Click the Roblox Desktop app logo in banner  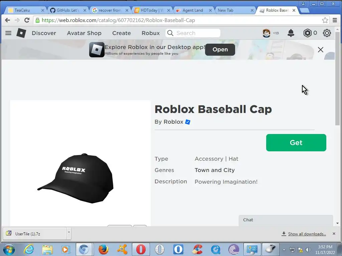click(97, 50)
